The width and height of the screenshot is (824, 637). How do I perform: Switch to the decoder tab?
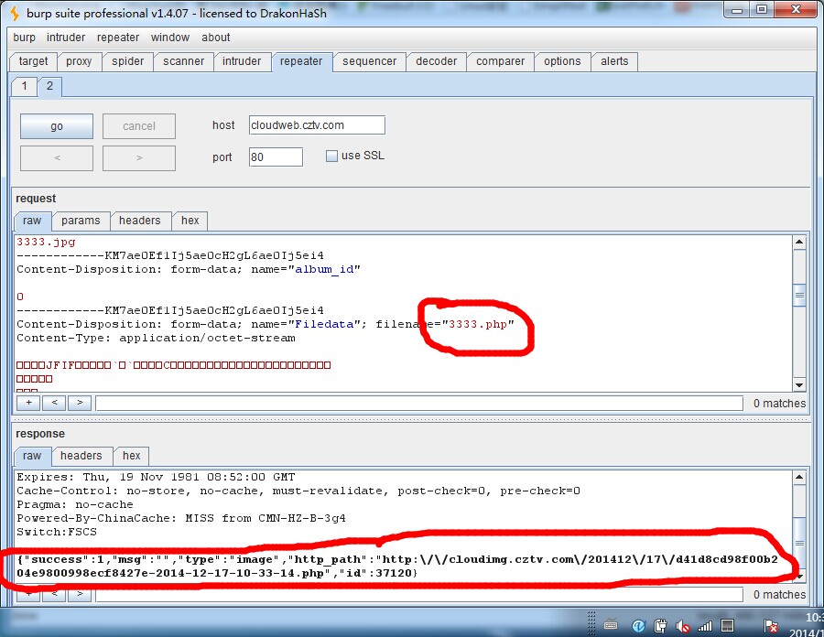(x=436, y=61)
